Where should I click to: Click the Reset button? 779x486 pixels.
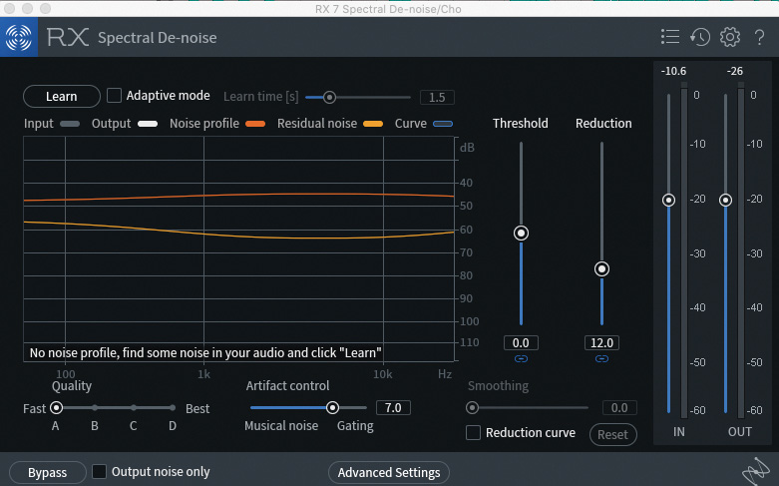pyautogui.click(x=612, y=435)
